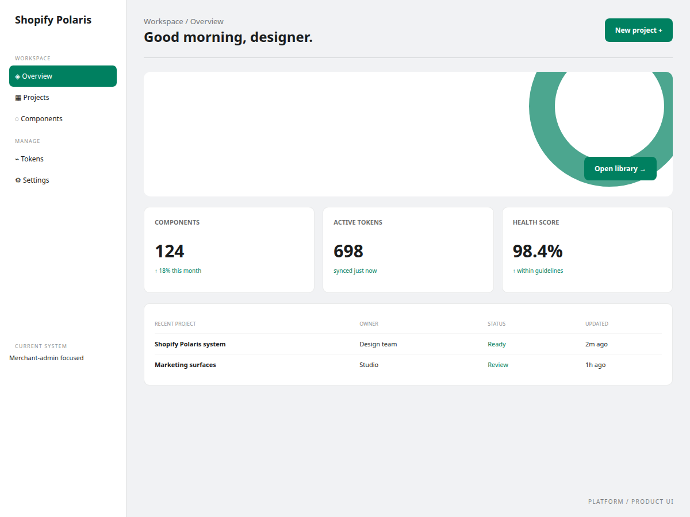
Task: Click the Open library button
Action: pos(620,169)
